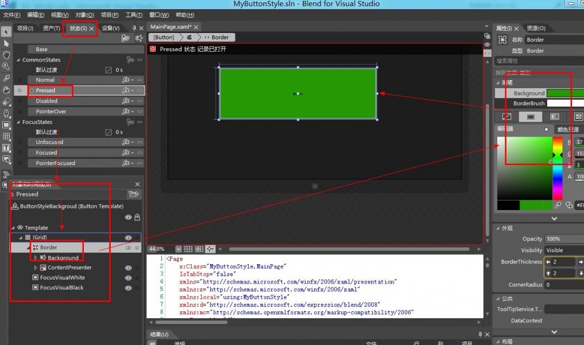The height and width of the screenshot is (345, 584).
Task: Select the Unfocused state
Action: (x=86, y=142)
